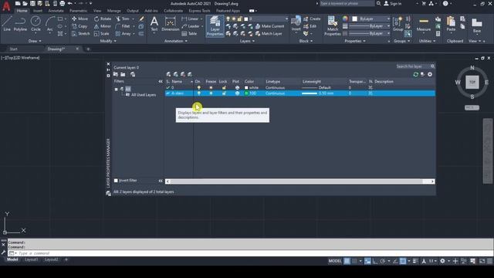Open the Insert ribbon tab
The height and width of the screenshot is (278, 494).
(38, 11)
